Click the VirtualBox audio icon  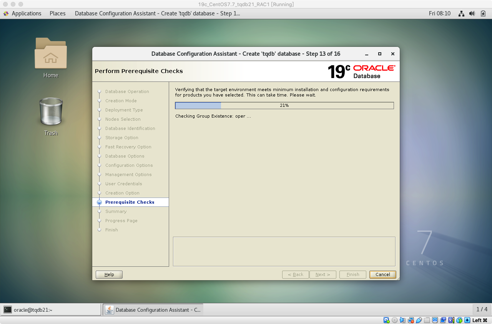pyautogui.click(x=403, y=320)
